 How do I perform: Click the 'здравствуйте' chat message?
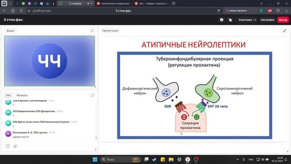(21, 137)
